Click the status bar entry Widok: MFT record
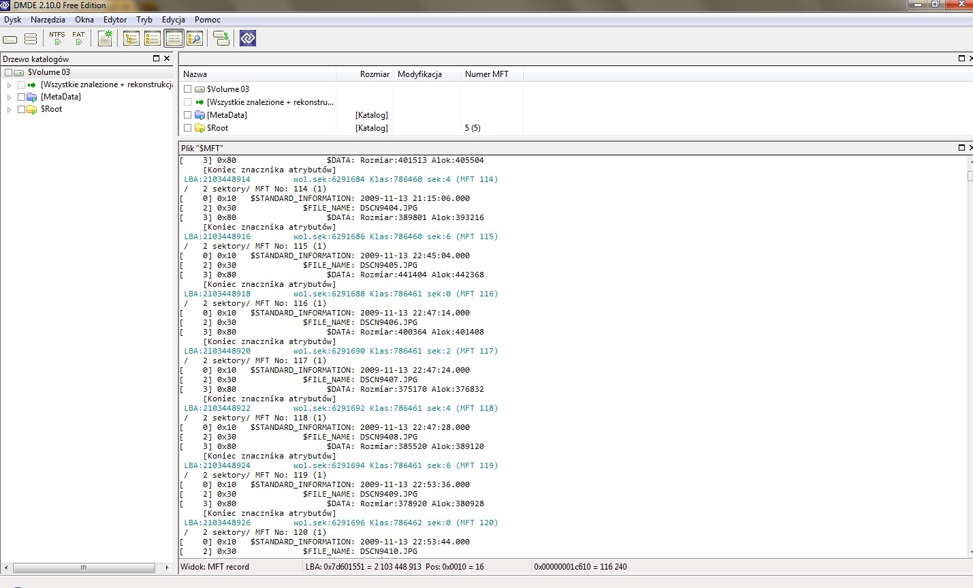 [215, 567]
